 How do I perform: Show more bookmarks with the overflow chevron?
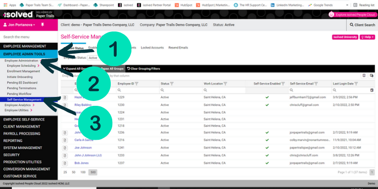[347, 5]
